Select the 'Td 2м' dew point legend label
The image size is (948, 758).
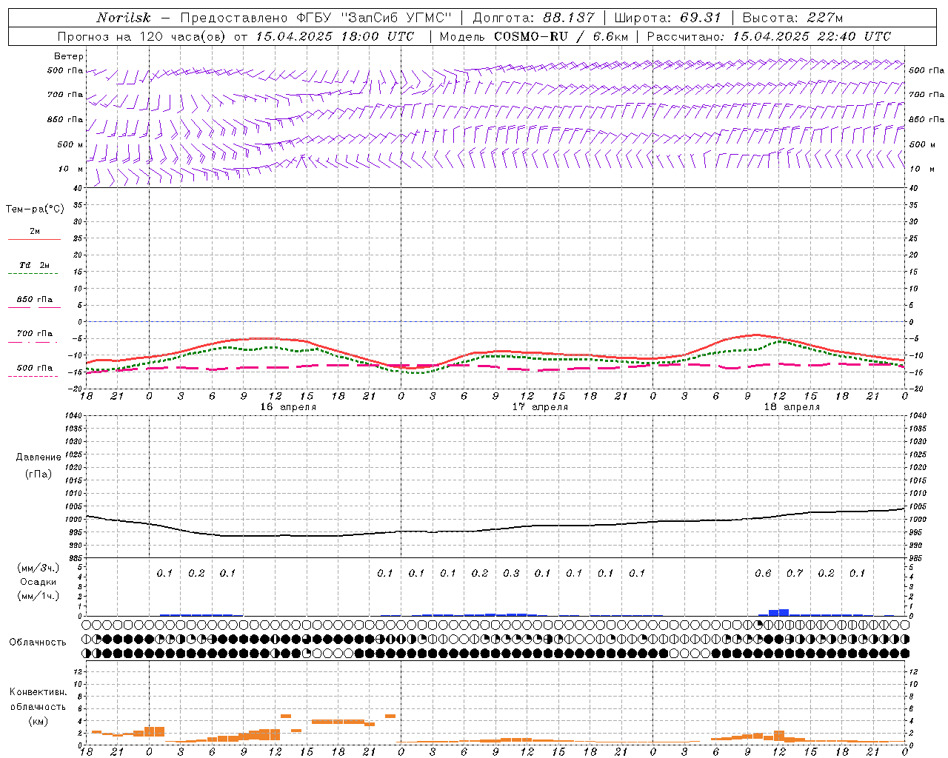[35, 265]
